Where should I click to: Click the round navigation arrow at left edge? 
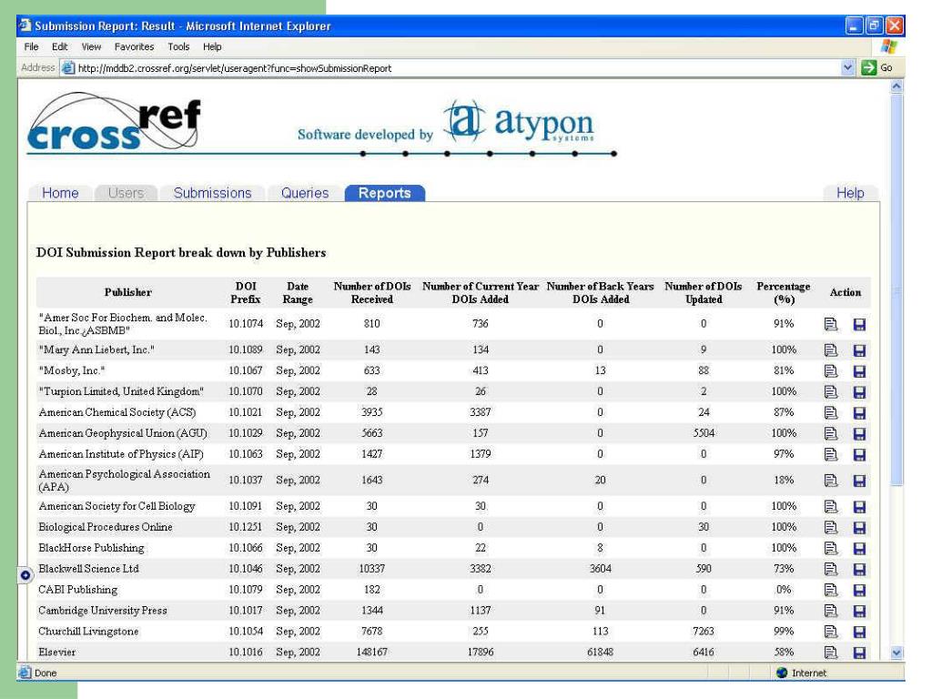click(25, 575)
